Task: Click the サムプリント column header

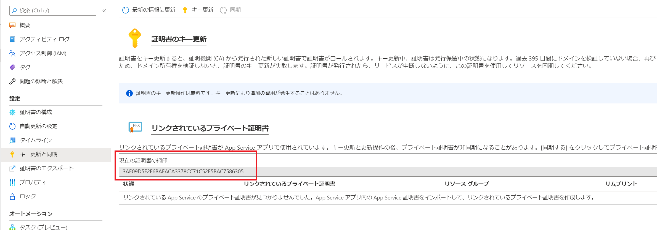Action: (x=621, y=184)
